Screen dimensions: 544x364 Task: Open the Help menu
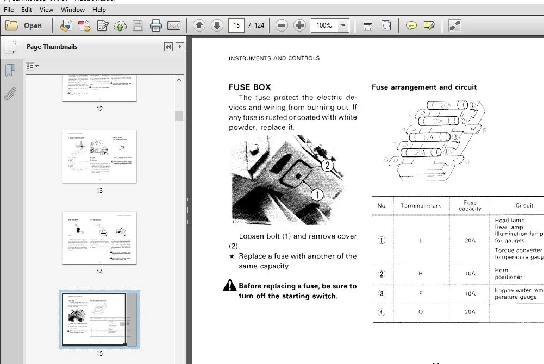[99, 10]
